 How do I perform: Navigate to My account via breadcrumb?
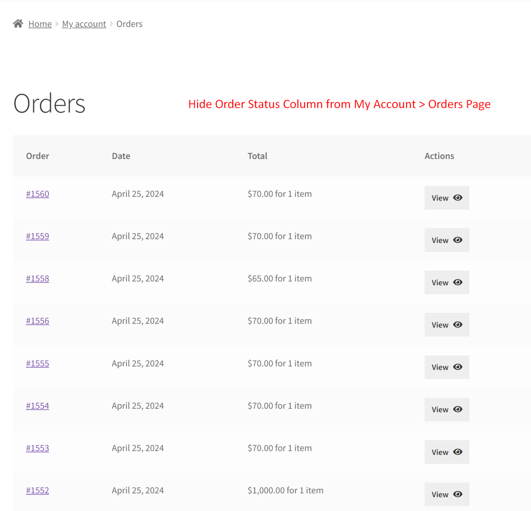click(84, 24)
